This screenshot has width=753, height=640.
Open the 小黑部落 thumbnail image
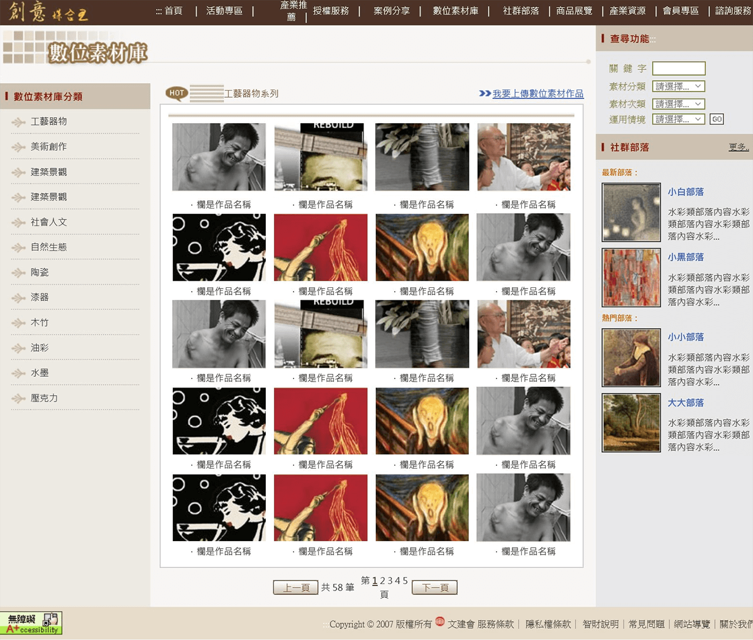tap(631, 278)
